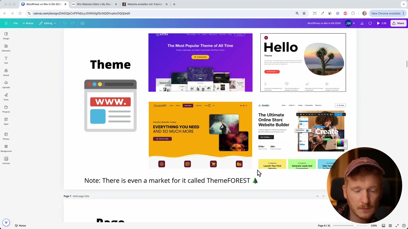Select the Theme heading text
This screenshot has width=408, height=229.
(x=110, y=65)
